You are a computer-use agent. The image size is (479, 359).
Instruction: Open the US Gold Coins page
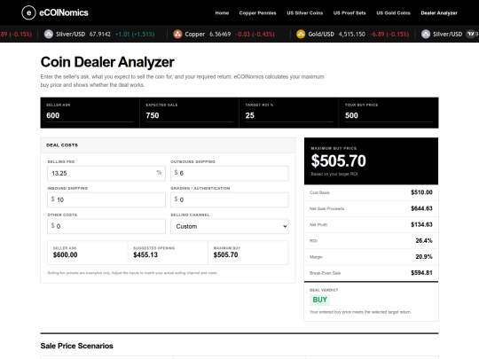point(393,12)
